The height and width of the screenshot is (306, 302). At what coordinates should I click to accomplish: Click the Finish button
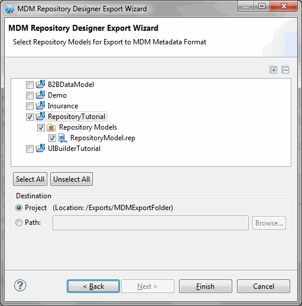click(206, 286)
